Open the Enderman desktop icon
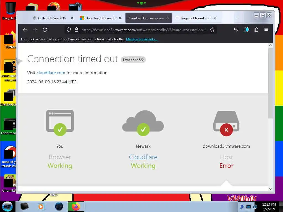The image size is (283, 212). click(9, 126)
